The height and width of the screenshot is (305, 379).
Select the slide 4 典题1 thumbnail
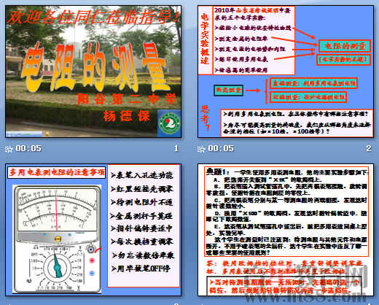pyautogui.click(x=286, y=230)
